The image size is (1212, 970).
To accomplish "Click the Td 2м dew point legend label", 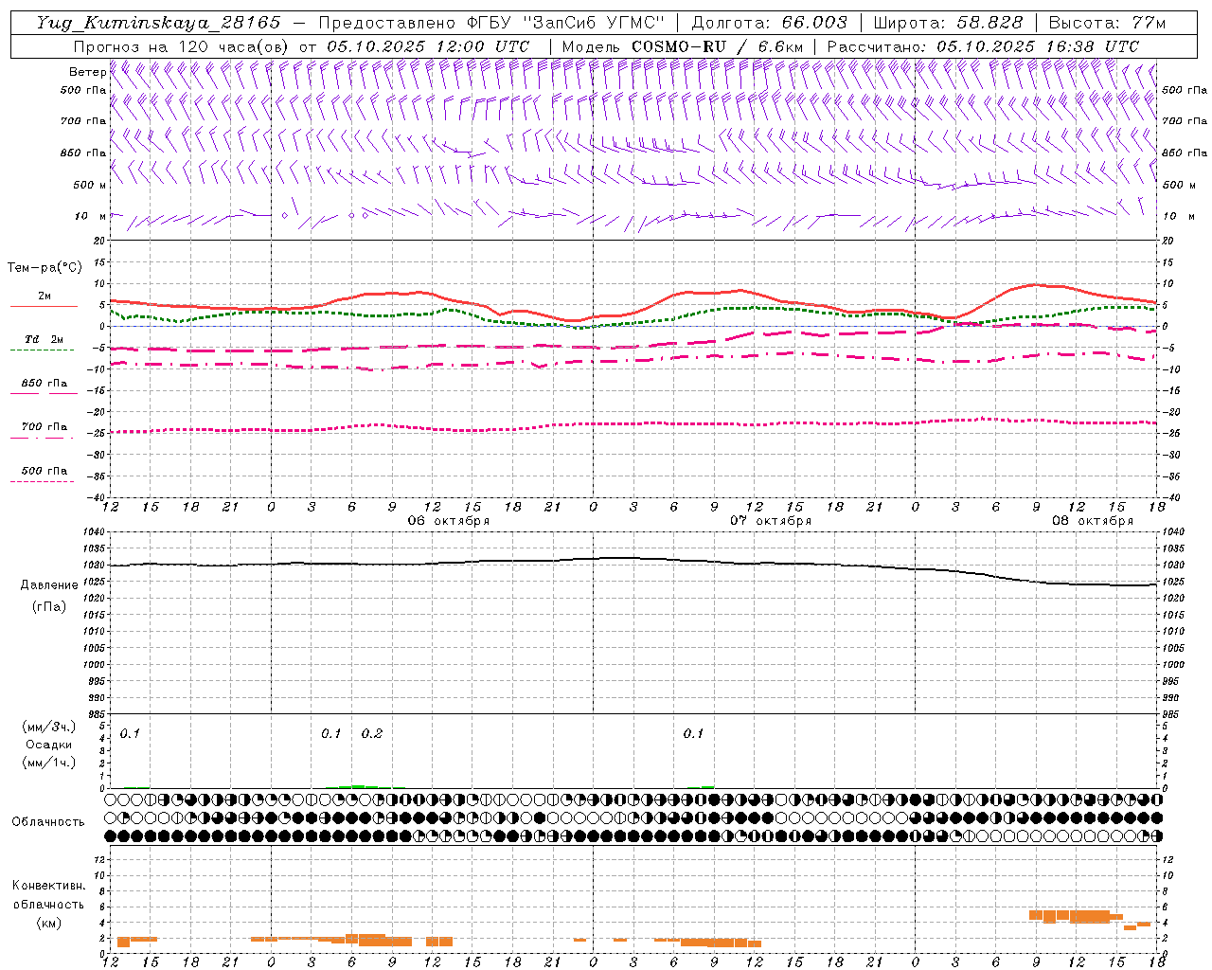I will click(44, 339).
